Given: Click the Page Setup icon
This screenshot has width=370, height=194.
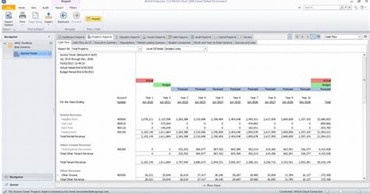Looking at the screenshot, I should click(x=35, y=15).
